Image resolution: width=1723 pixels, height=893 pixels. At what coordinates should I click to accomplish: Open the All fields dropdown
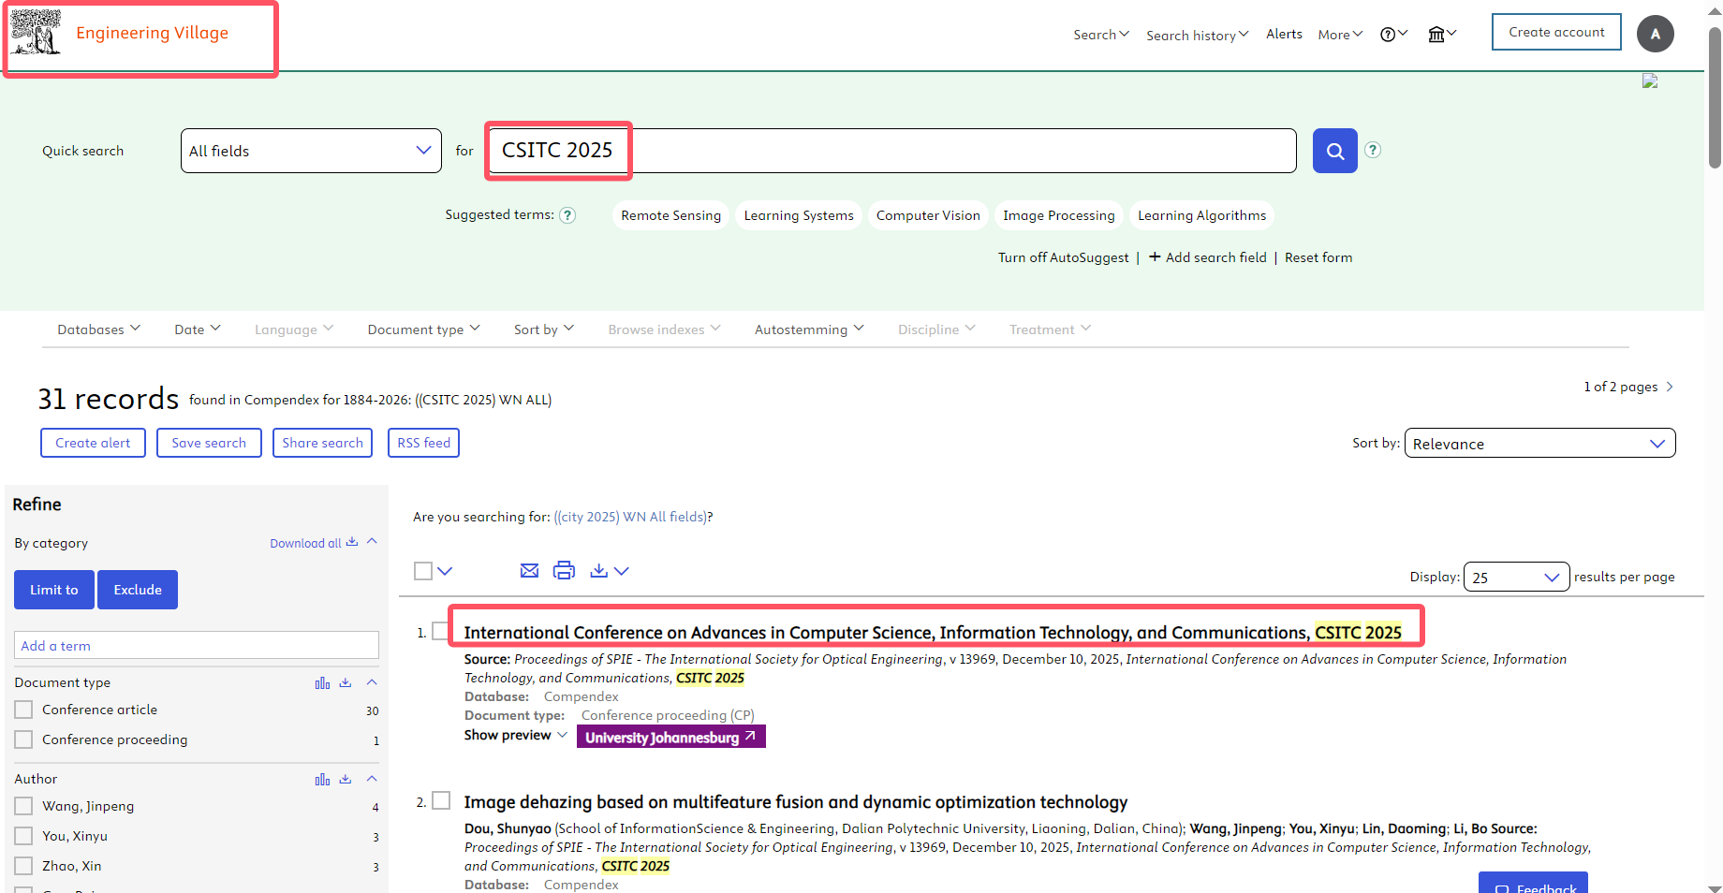[311, 151]
